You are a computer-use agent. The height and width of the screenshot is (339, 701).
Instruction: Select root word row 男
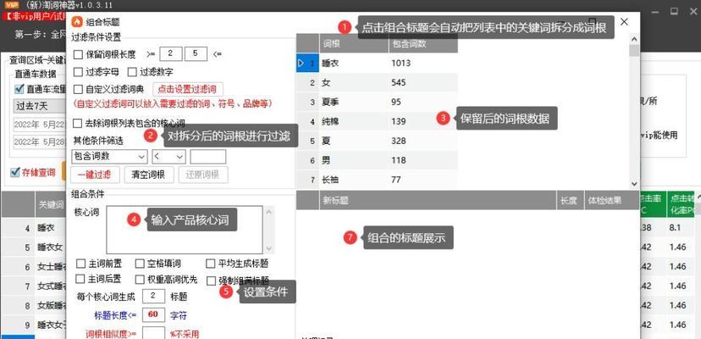click(x=377, y=160)
